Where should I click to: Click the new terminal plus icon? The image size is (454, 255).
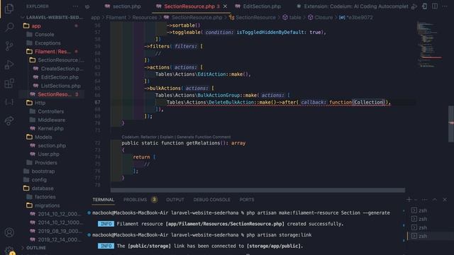pos(409,200)
